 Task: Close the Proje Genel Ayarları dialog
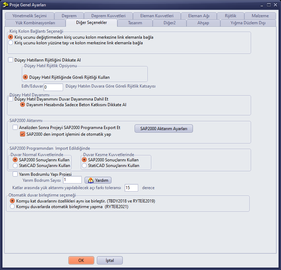(276, 5)
